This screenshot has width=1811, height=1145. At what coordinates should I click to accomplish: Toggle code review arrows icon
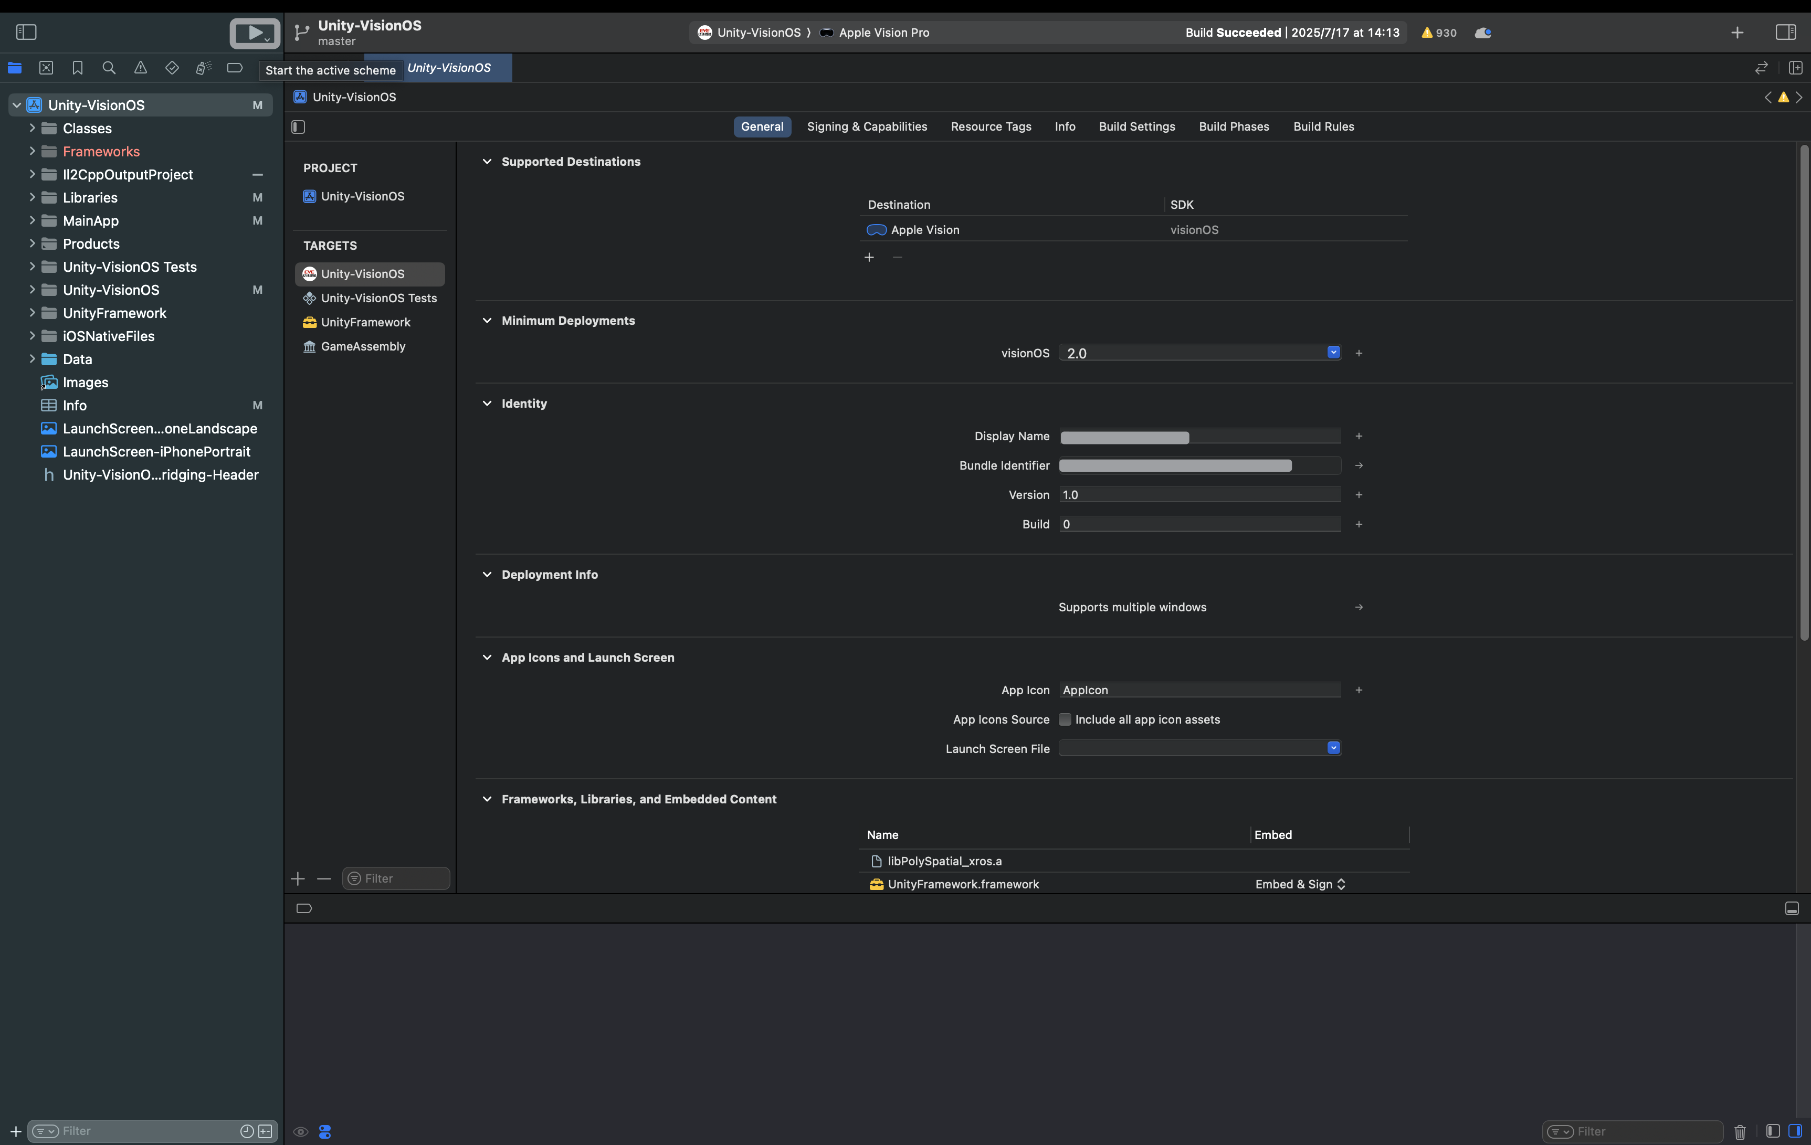pyautogui.click(x=1761, y=68)
